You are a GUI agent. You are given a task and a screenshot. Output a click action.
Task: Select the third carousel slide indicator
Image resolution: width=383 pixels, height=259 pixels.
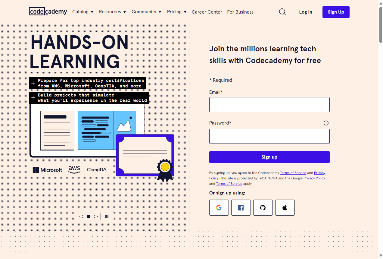point(96,216)
